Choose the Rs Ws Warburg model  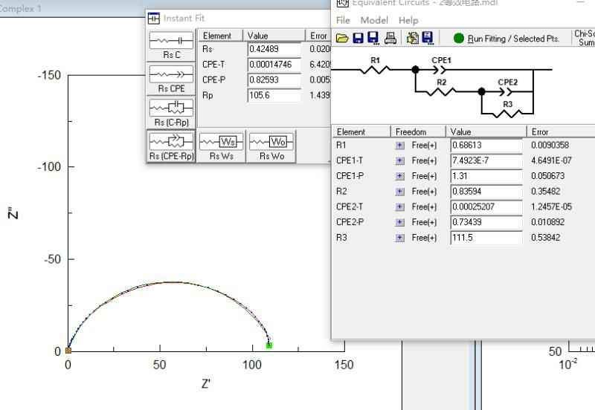click(x=222, y=146)
